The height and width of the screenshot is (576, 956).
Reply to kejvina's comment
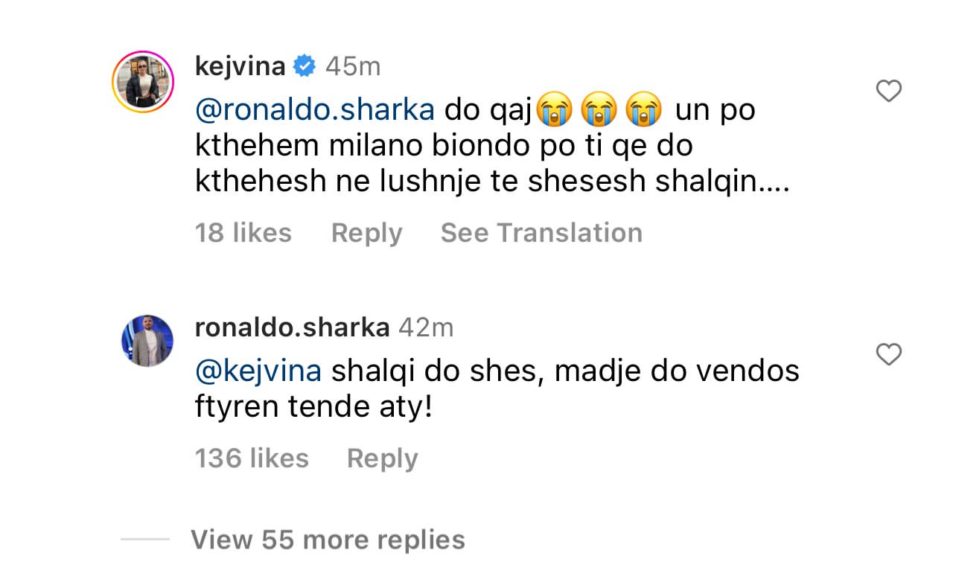pyautogui.click(x=366, y=233)
